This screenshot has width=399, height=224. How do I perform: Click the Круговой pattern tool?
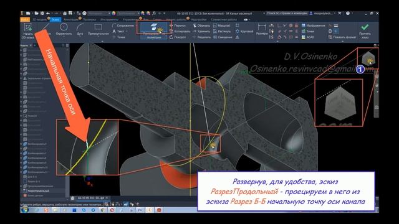pyautogui.click(x=244, y=31)
